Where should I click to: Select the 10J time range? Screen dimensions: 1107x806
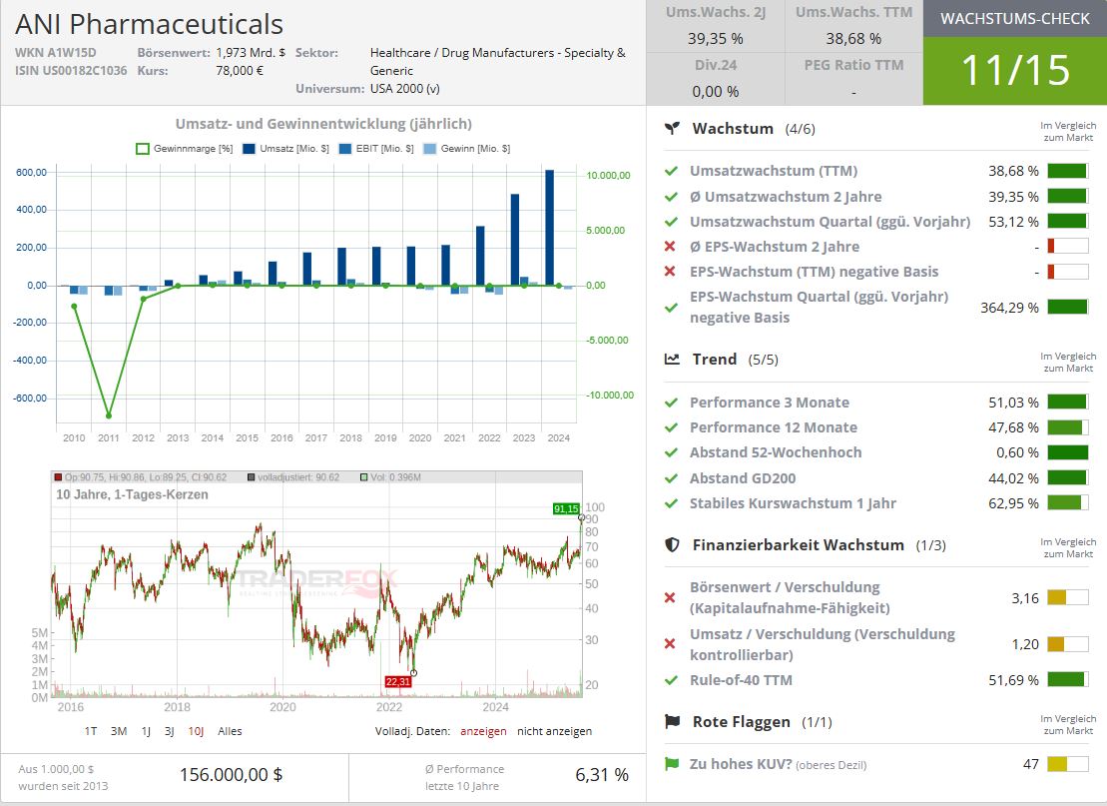[196, 731]
